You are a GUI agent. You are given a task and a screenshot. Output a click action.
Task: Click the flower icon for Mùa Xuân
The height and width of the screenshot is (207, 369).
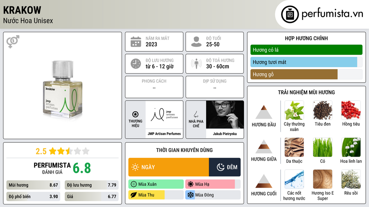(x=134, y=184)
